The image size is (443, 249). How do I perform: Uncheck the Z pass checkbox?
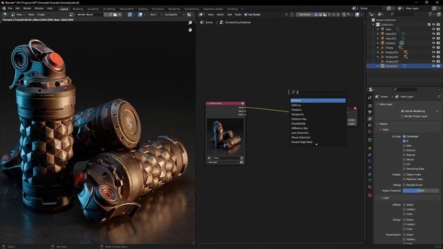pyautogui.click(x=404, y=141)
